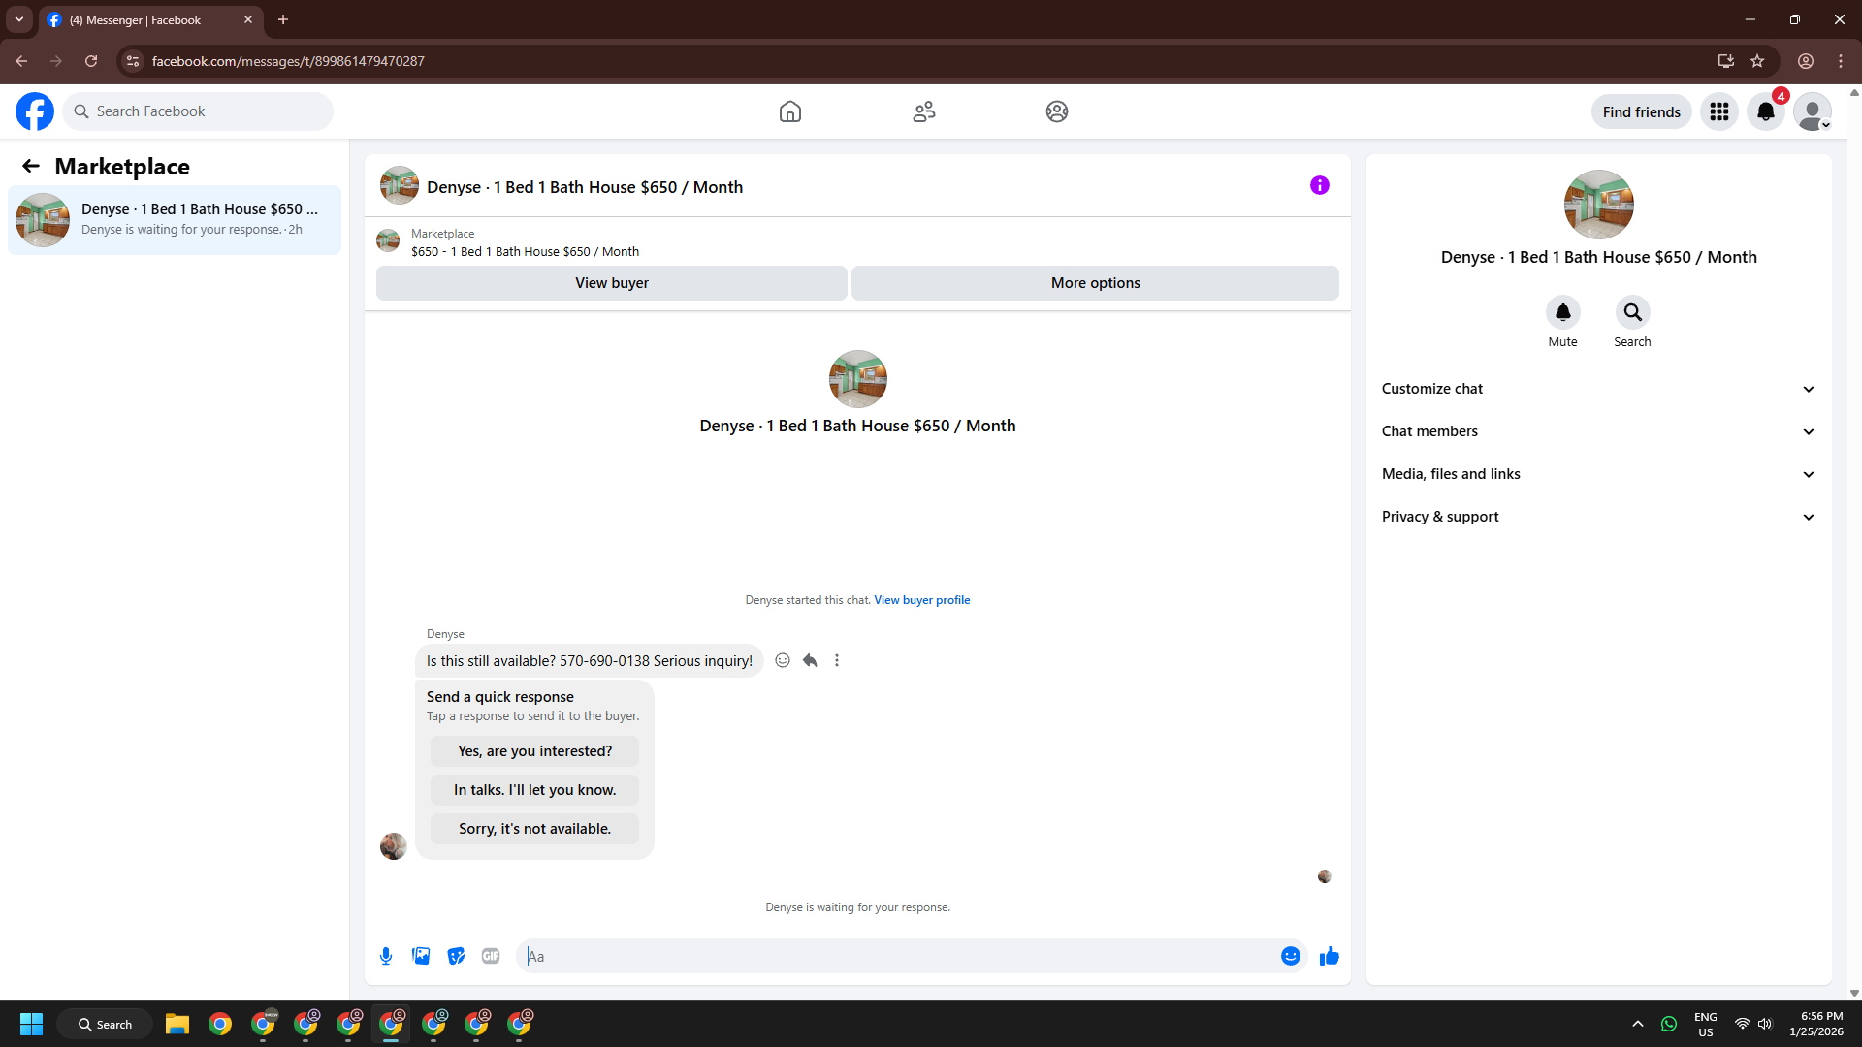Show hidden system tray icons

[x=1638, y=1024]
